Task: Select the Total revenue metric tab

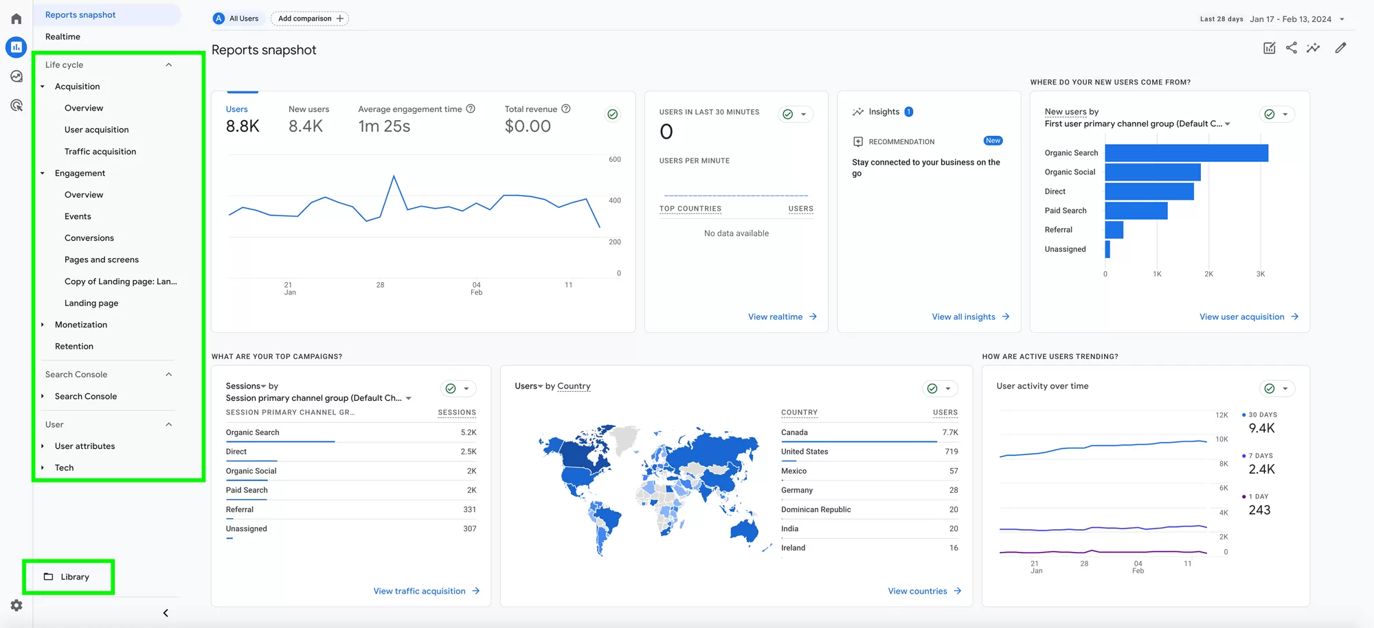Action: (x=537, y=119)
